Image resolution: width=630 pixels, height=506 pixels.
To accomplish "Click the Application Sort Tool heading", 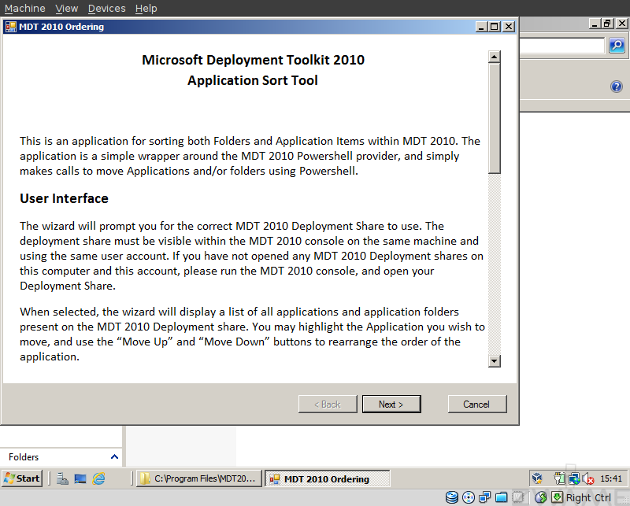I will [x=253, y=80].
